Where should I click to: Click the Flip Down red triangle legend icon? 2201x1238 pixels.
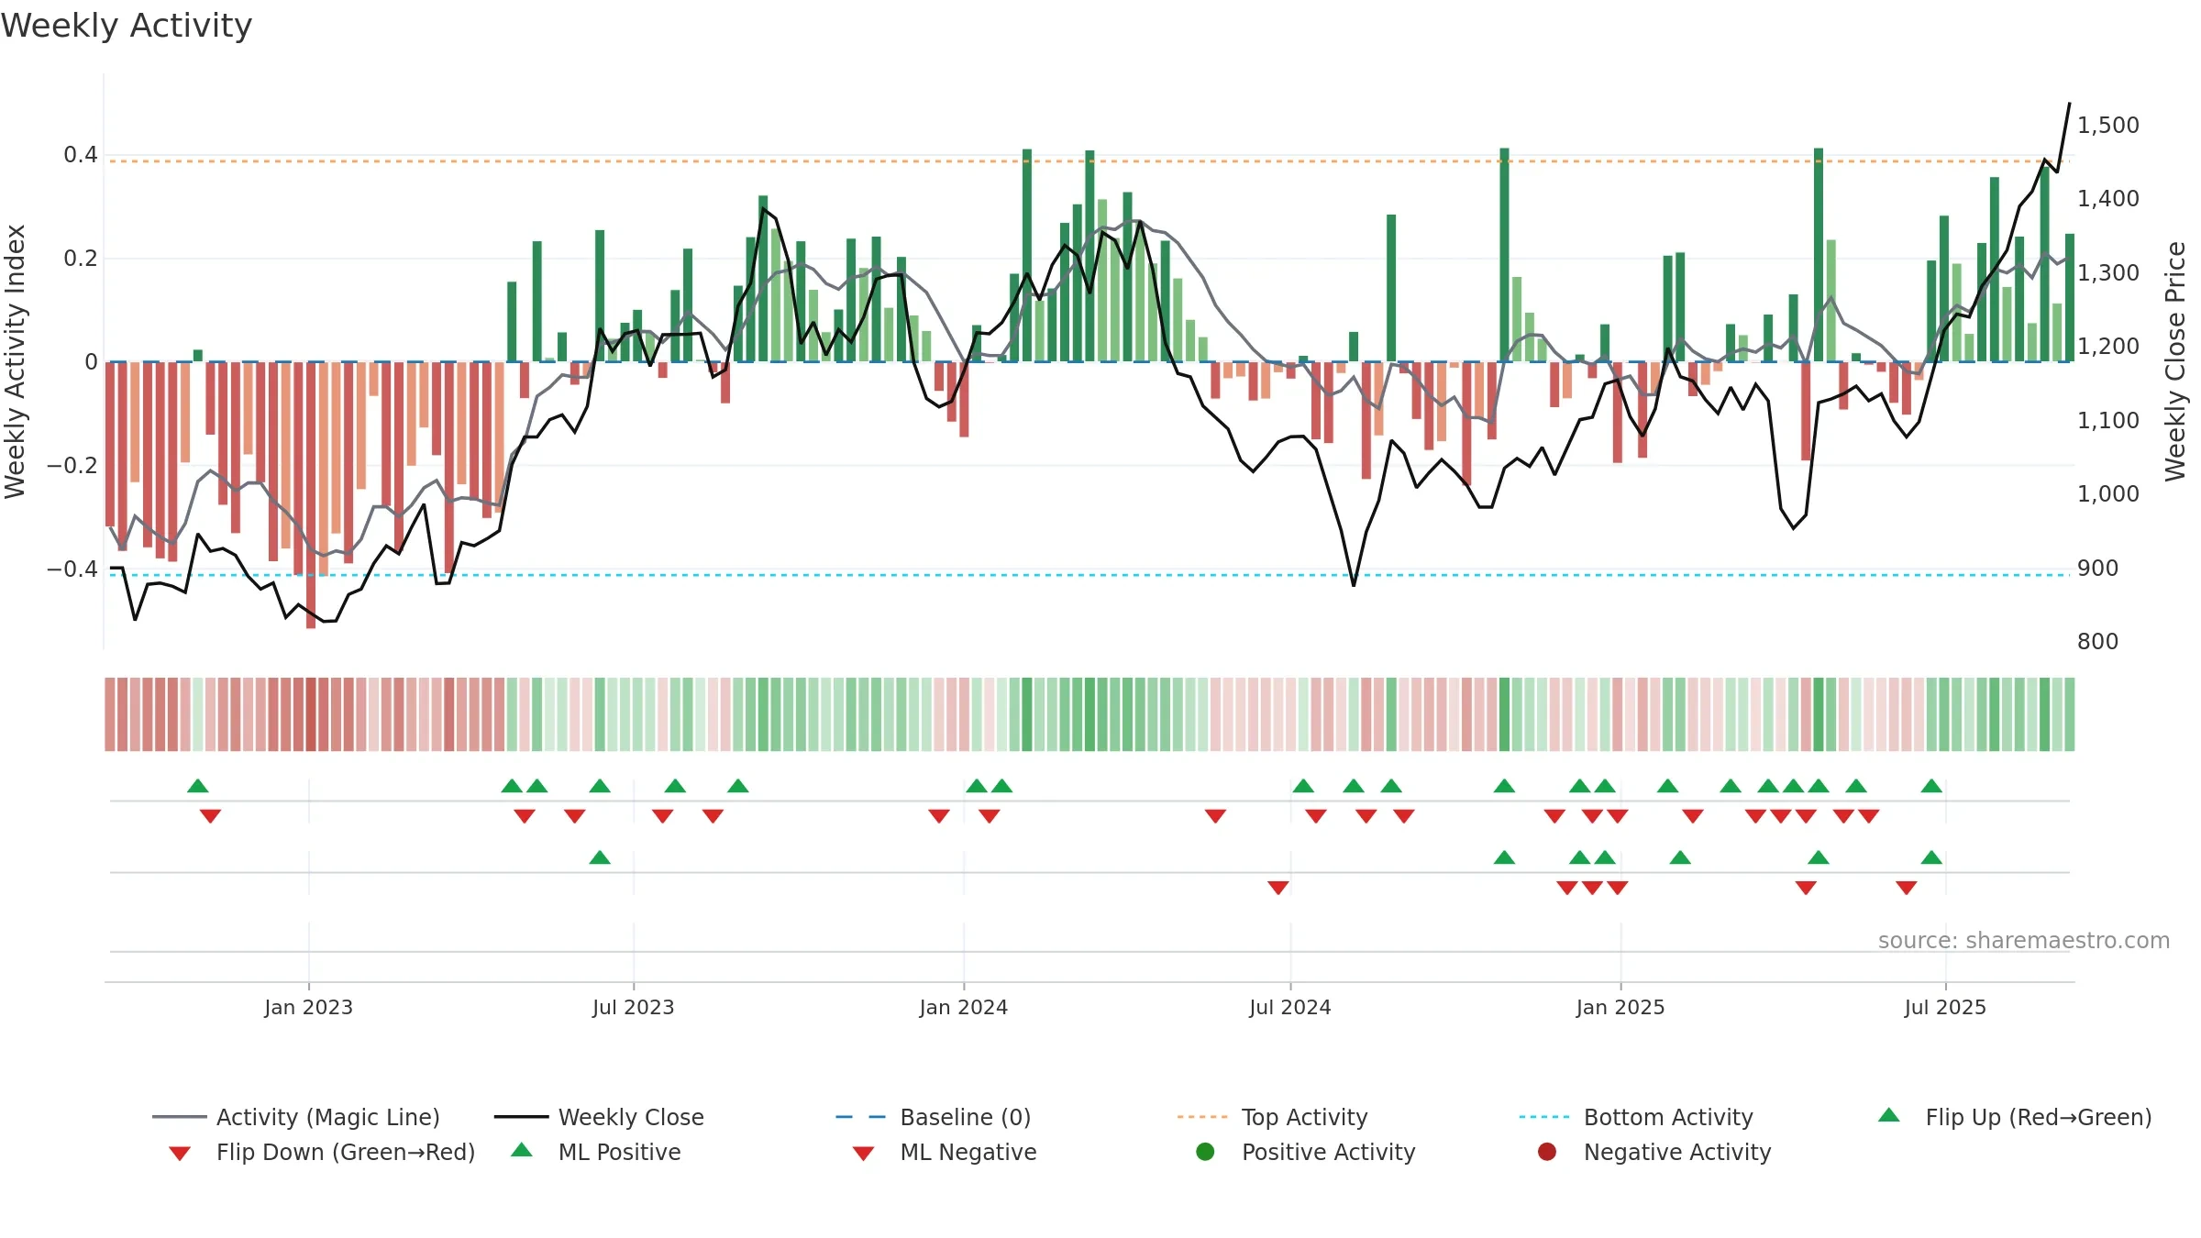(180, 1154)
